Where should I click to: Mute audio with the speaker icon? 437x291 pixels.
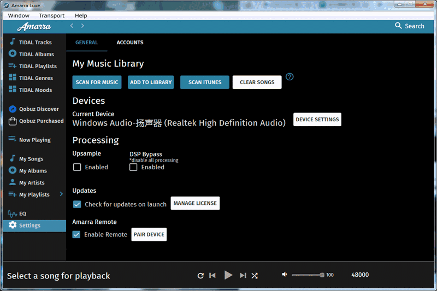coord(285,275)
